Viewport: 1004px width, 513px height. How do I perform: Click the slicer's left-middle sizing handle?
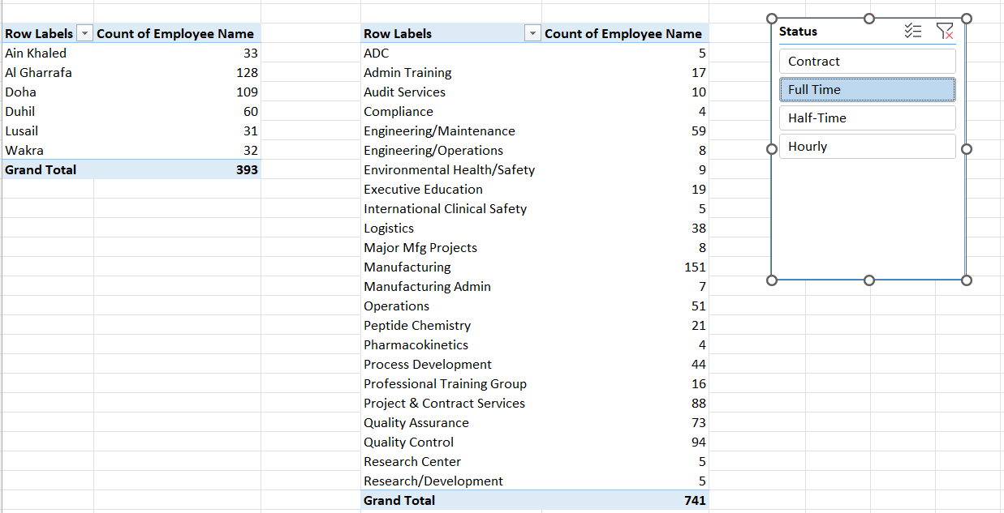coord(772,149)
